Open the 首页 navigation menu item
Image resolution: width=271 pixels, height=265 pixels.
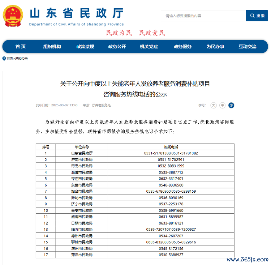coord(21,47)
